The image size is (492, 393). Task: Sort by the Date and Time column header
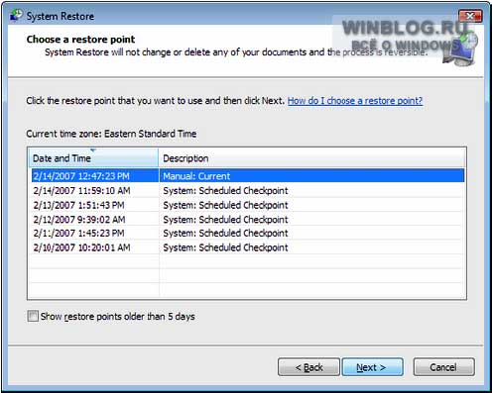[x=93, y=158]
